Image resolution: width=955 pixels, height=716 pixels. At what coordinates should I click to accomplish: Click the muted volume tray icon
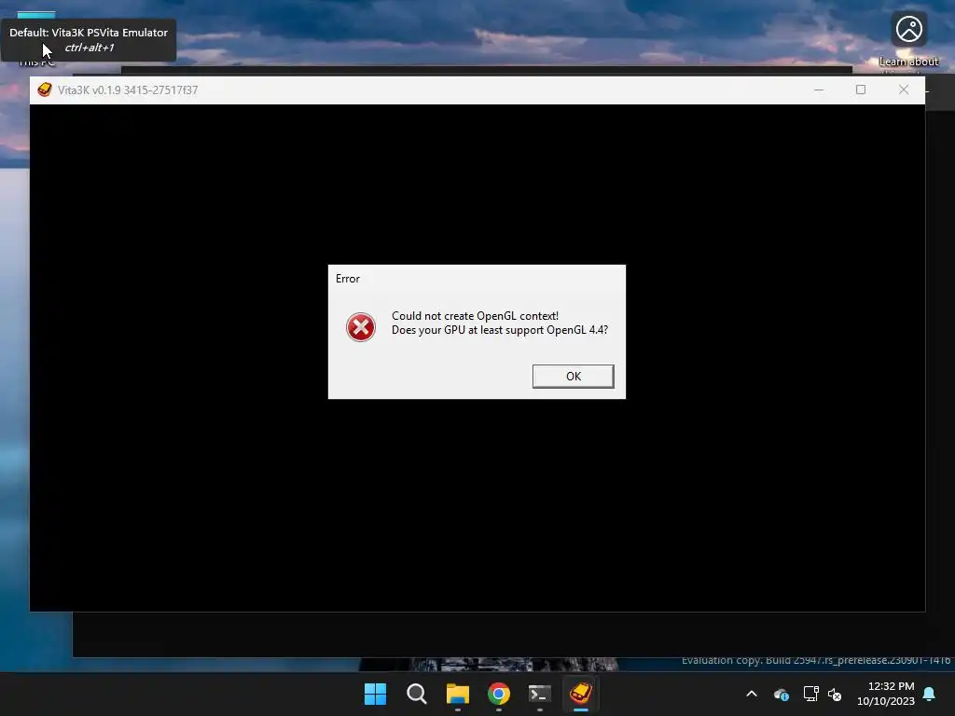click(835, 694)
